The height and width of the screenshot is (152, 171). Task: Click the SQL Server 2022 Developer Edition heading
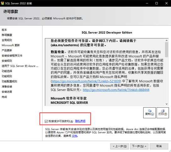tap(107, 32)
